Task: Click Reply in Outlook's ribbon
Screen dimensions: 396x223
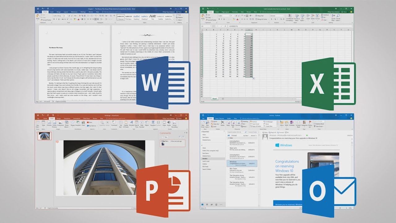Action: (228, 123)
